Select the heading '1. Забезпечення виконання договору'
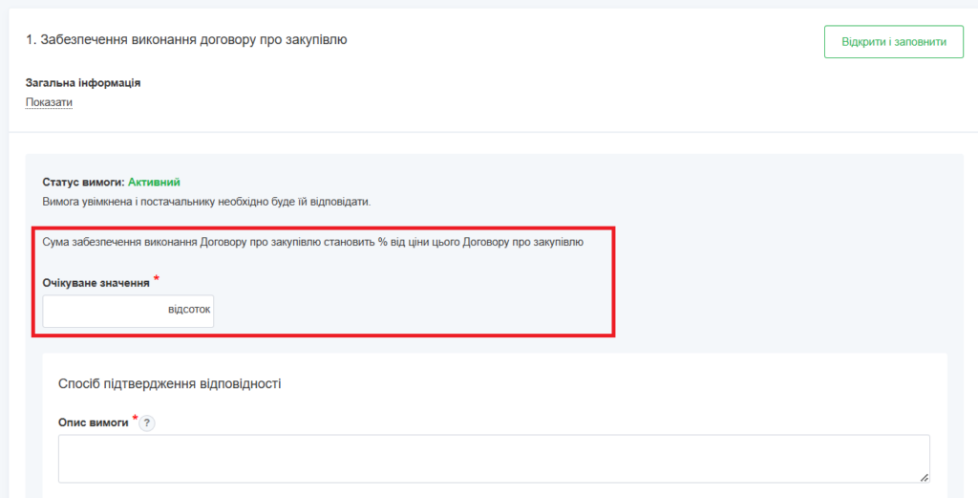The height and width of the screenshot is (498, 978). tap(185, 40)
